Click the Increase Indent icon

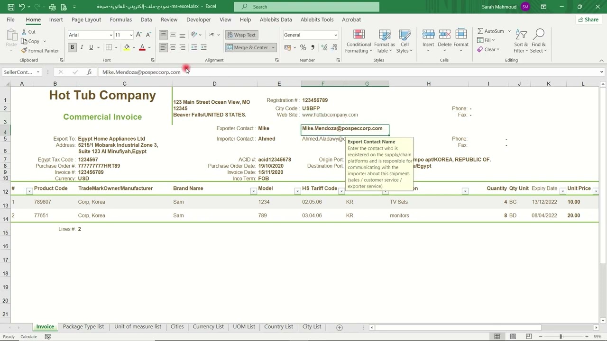pyautogui.click(x=203, y=47)
